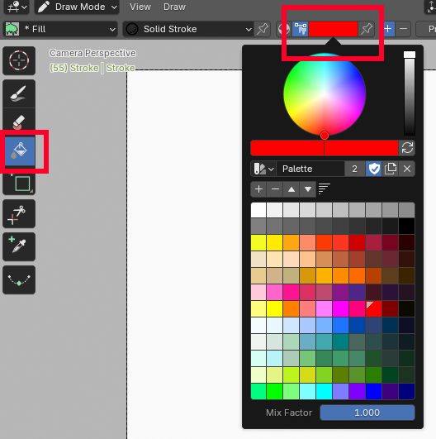436x439 pixels.
Task: Toggle the palette fake user shield
Action: tap(374, 169)
